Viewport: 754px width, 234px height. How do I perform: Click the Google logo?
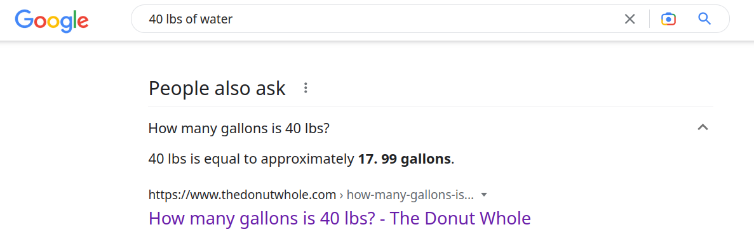point(51,20)
